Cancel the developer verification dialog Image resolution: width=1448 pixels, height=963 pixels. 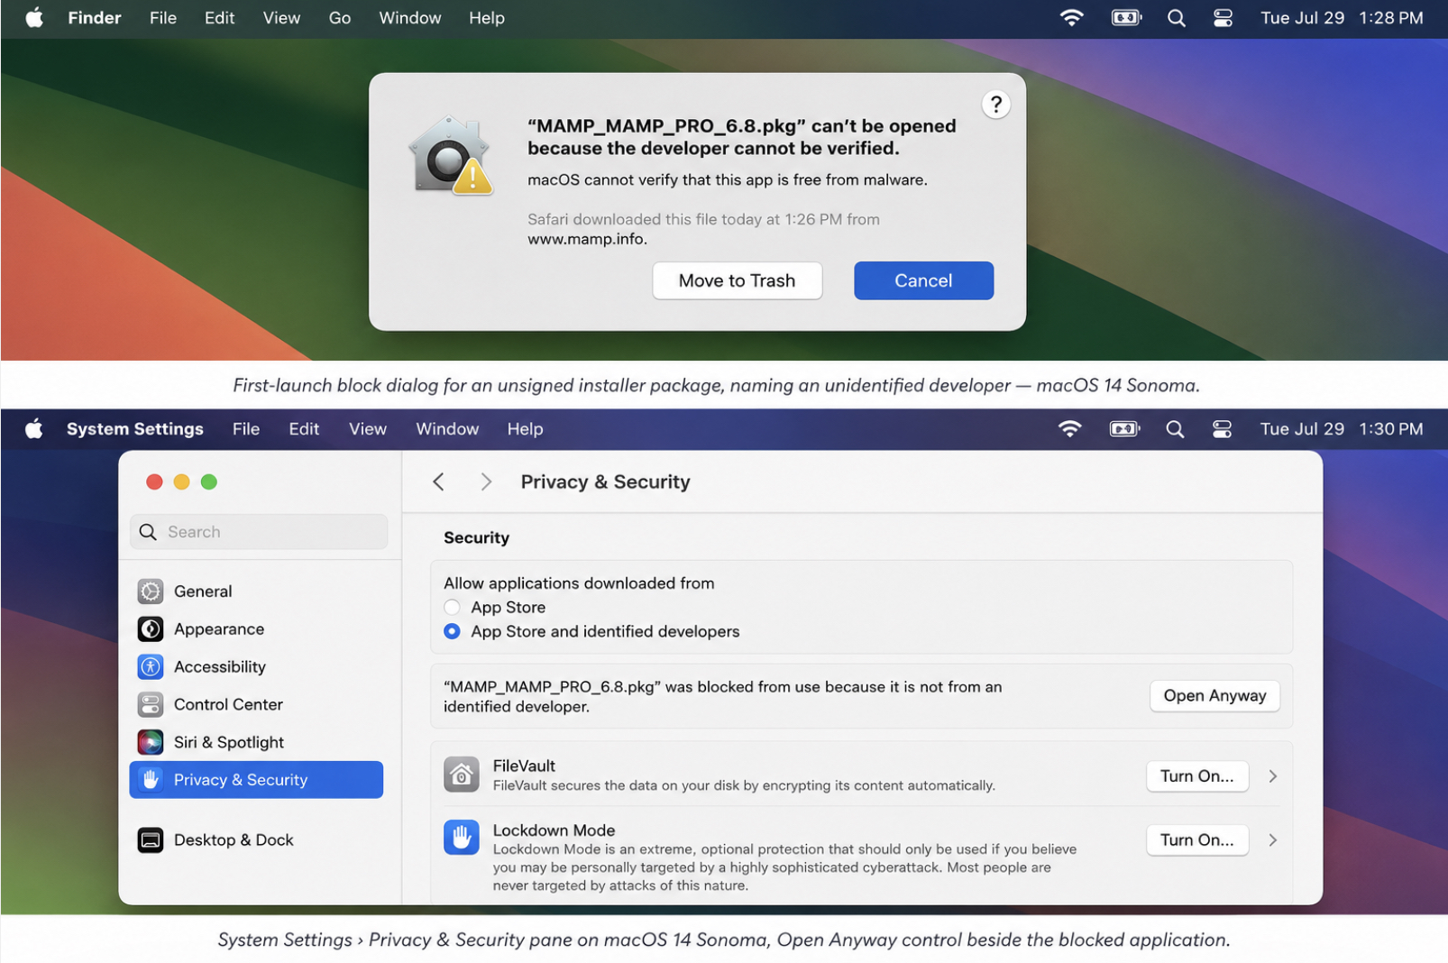(923, 280)
